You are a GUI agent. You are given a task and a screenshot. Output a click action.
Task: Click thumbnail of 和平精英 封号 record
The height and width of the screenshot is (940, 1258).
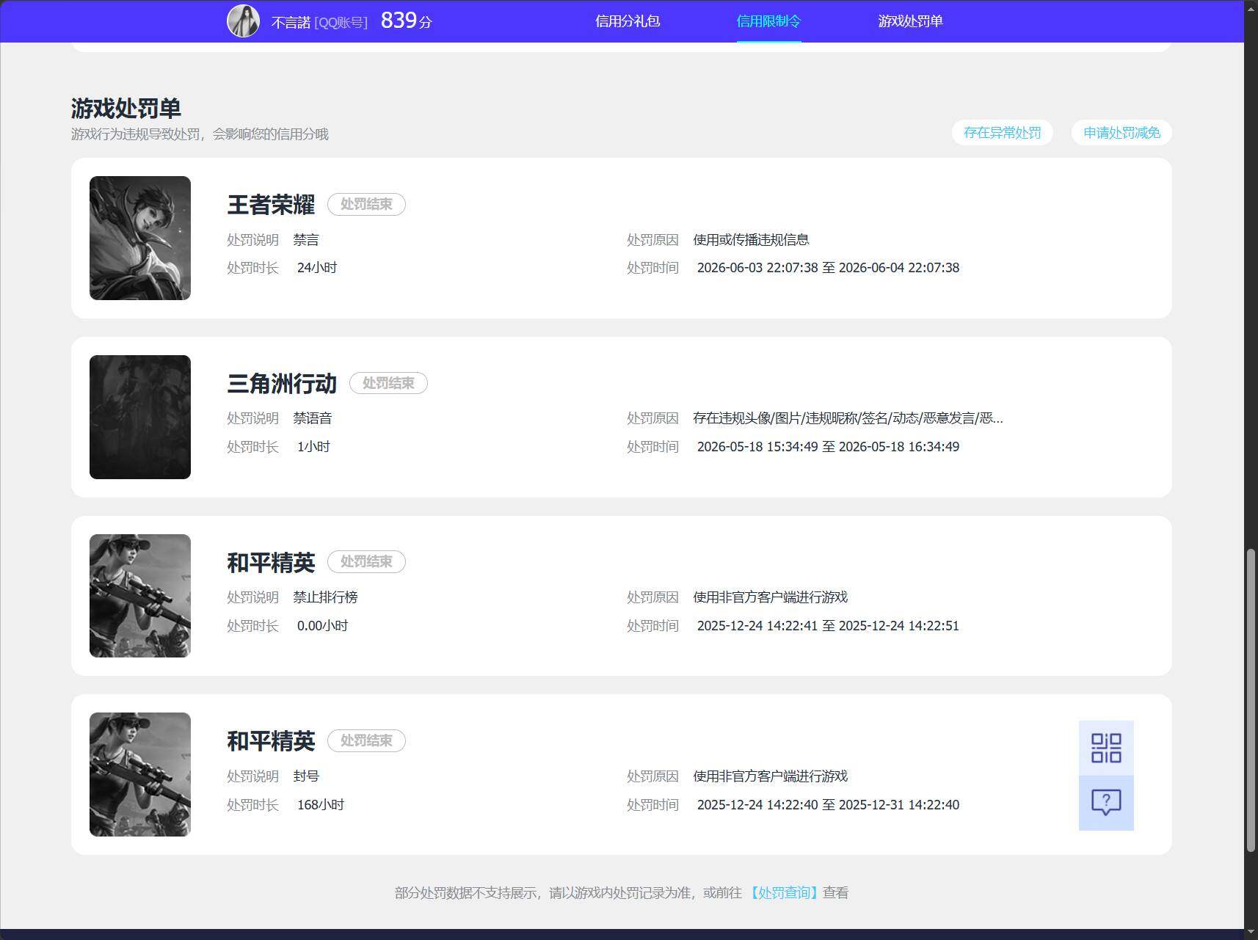click(x=140, y=774)
